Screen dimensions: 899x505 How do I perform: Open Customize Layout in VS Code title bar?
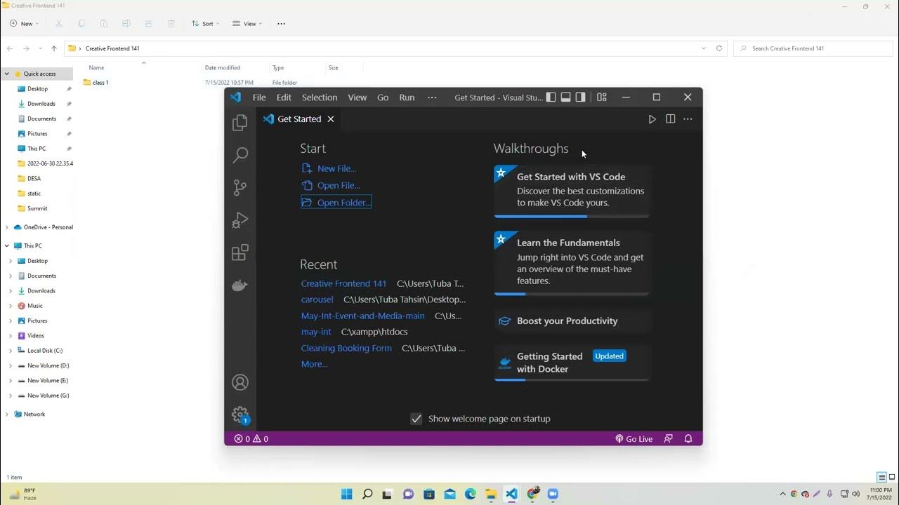602,97
